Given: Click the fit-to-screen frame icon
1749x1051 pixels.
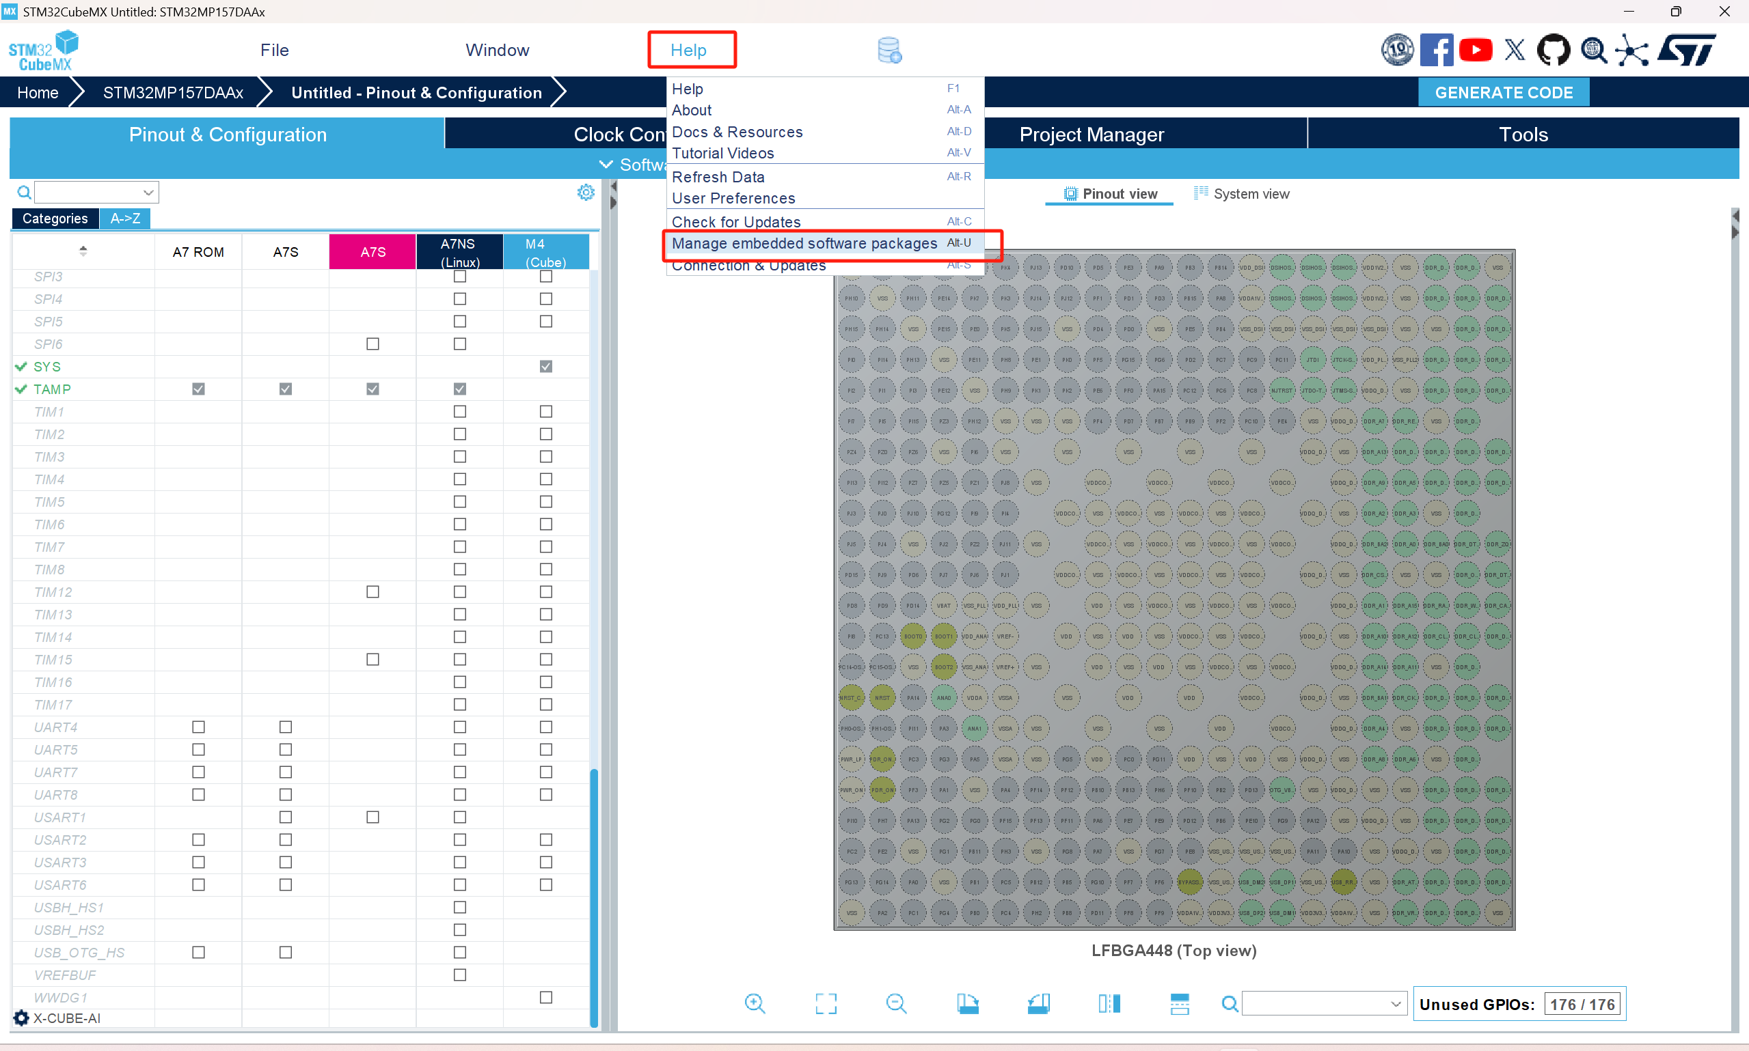Looking at the screenshot, I should coord(826,1003).
